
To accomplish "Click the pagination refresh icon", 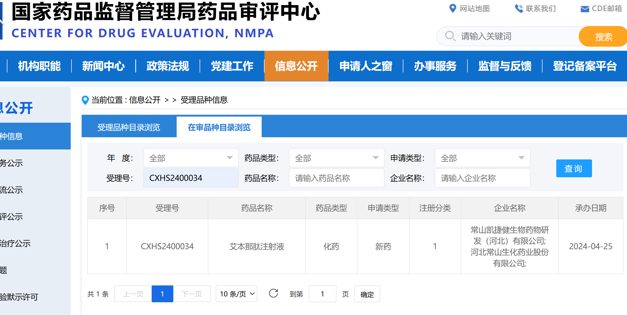I will click(x=273, y=294).
